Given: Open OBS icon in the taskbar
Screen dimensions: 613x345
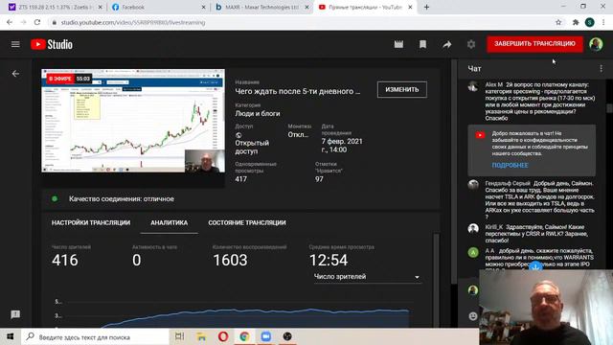Looking at the screenshot, I should pyautogui.click(x=287, y=336).
